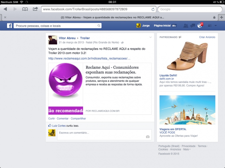
Task: Open Jorge's profile picture icon
Action: [x=138, y=25]
